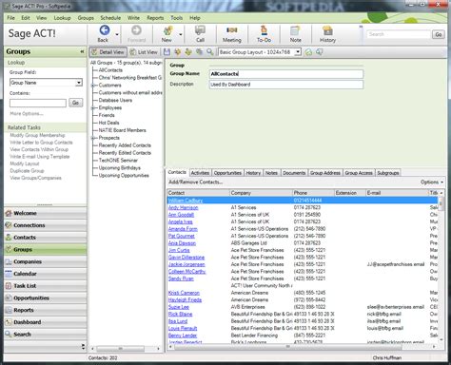Open the History toolbar icon
Screen dimensions: 451x365
click(327, 30)
